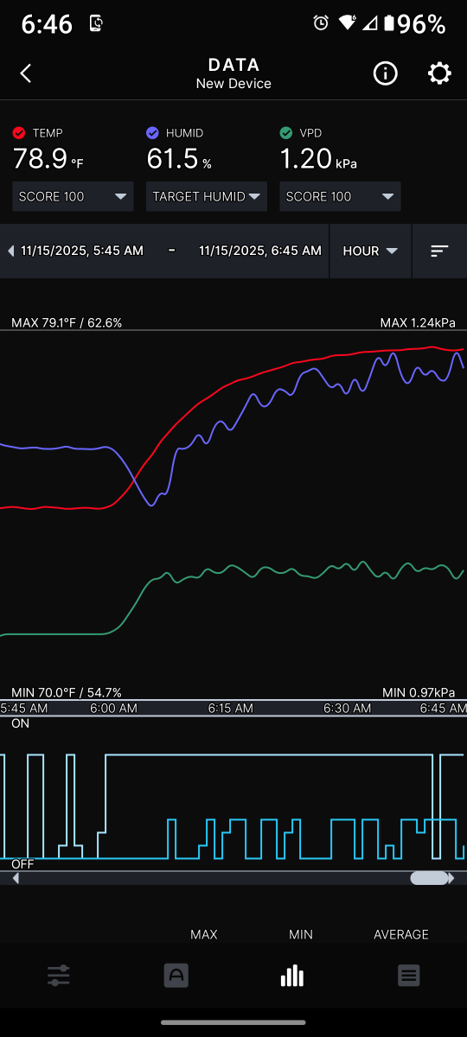Tap the alarm icon in status bar
Screen dimensions: 467x1037
pos(321,23)
